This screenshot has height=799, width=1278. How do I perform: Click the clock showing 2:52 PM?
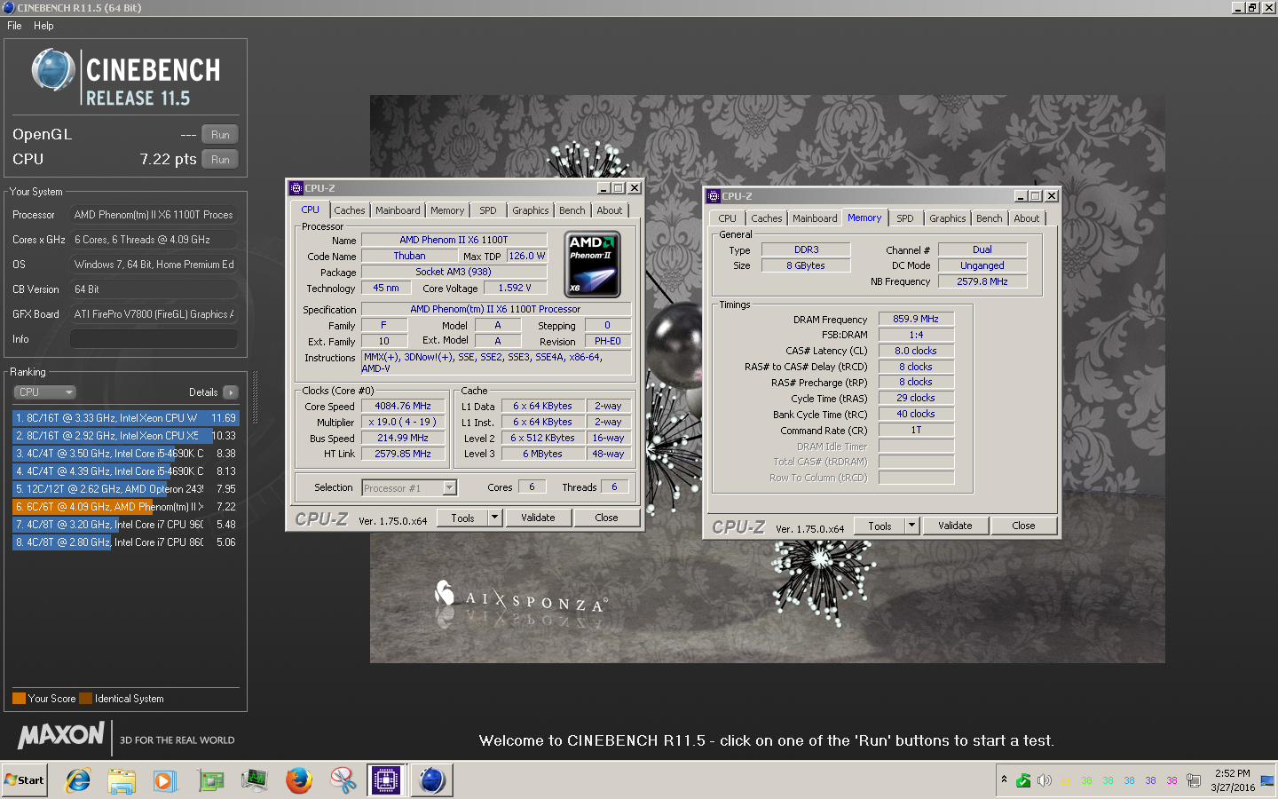1233,773
